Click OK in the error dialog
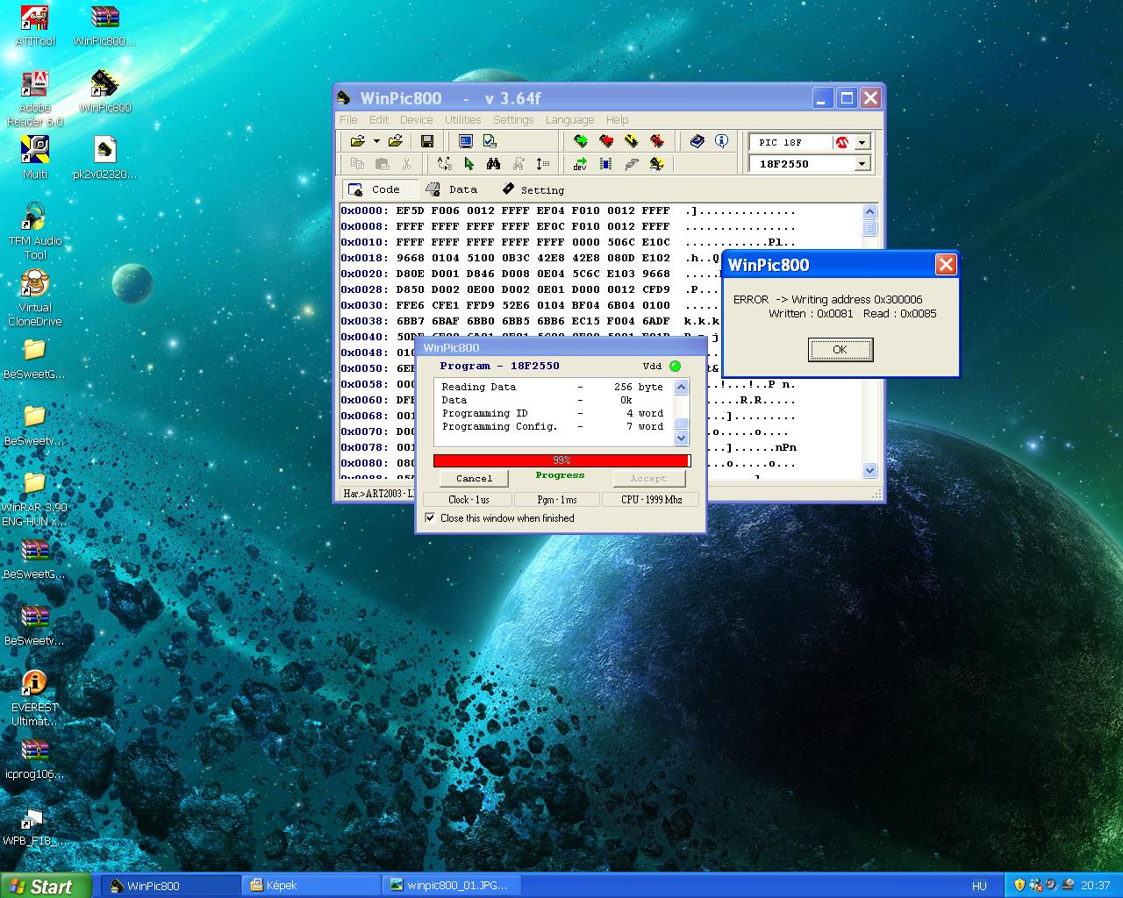 (840, 350)
